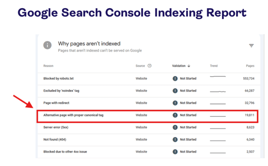Click Not Started in Excluded by 'noindex' row

coord(188,91)
